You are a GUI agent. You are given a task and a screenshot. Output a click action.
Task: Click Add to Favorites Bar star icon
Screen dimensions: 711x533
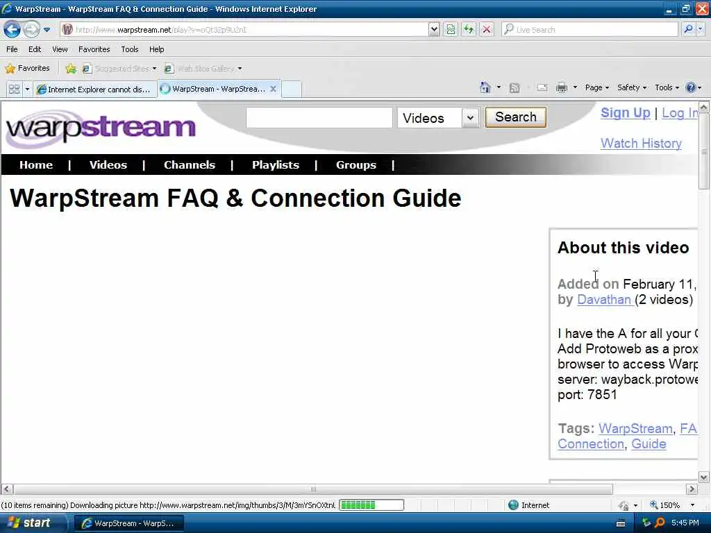pyautogui.click(x=71, y=69)
